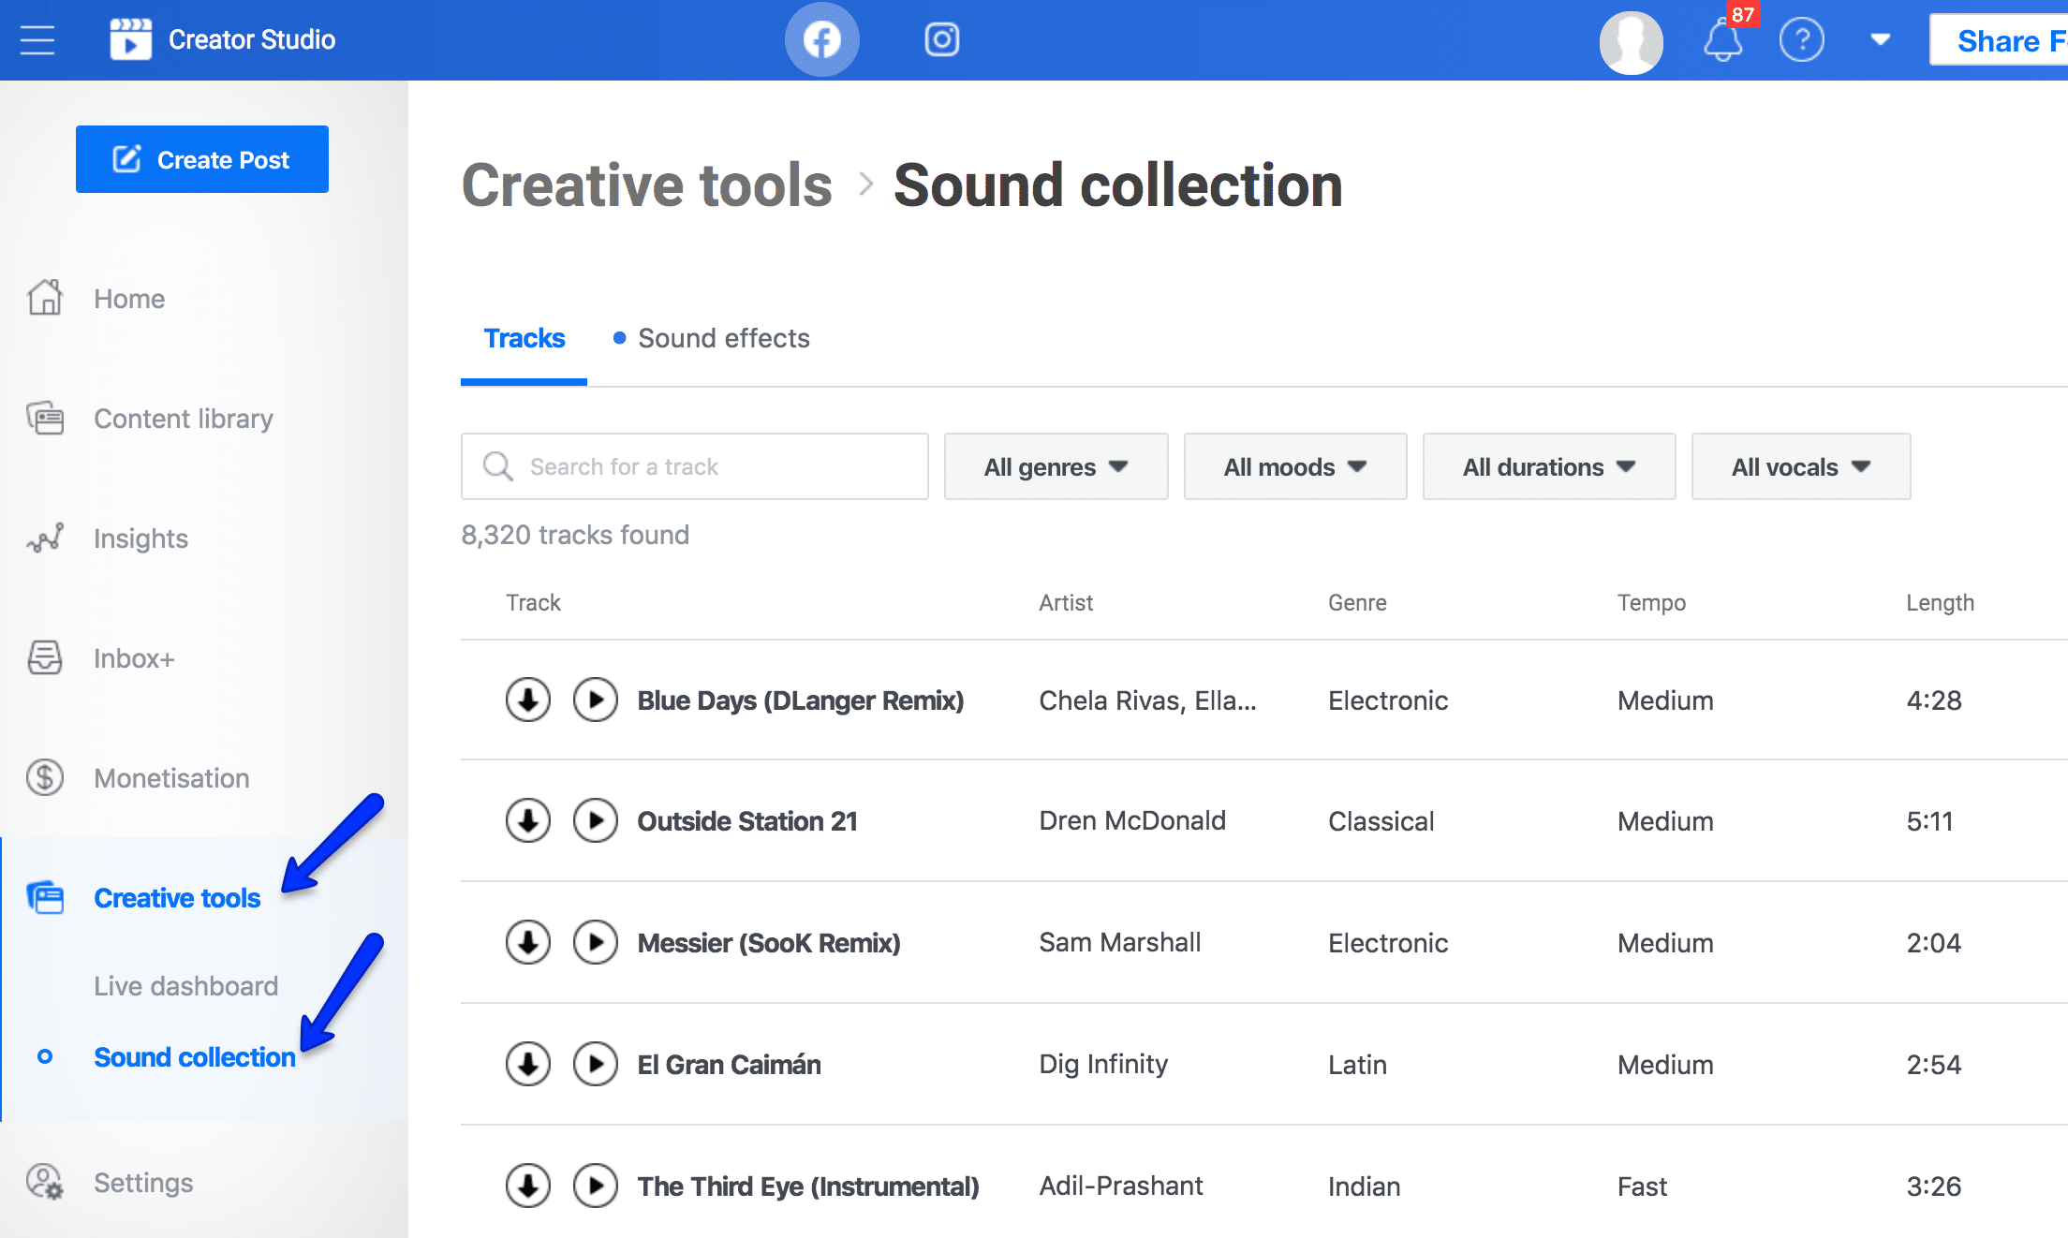Expand the All moods dropdown
The width and height of the screenshot is (2068, 1238).
coord(1295,466)
